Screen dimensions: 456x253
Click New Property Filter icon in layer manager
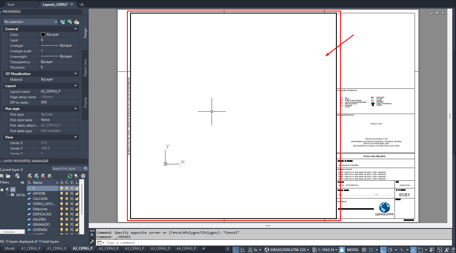click(2, 176)
